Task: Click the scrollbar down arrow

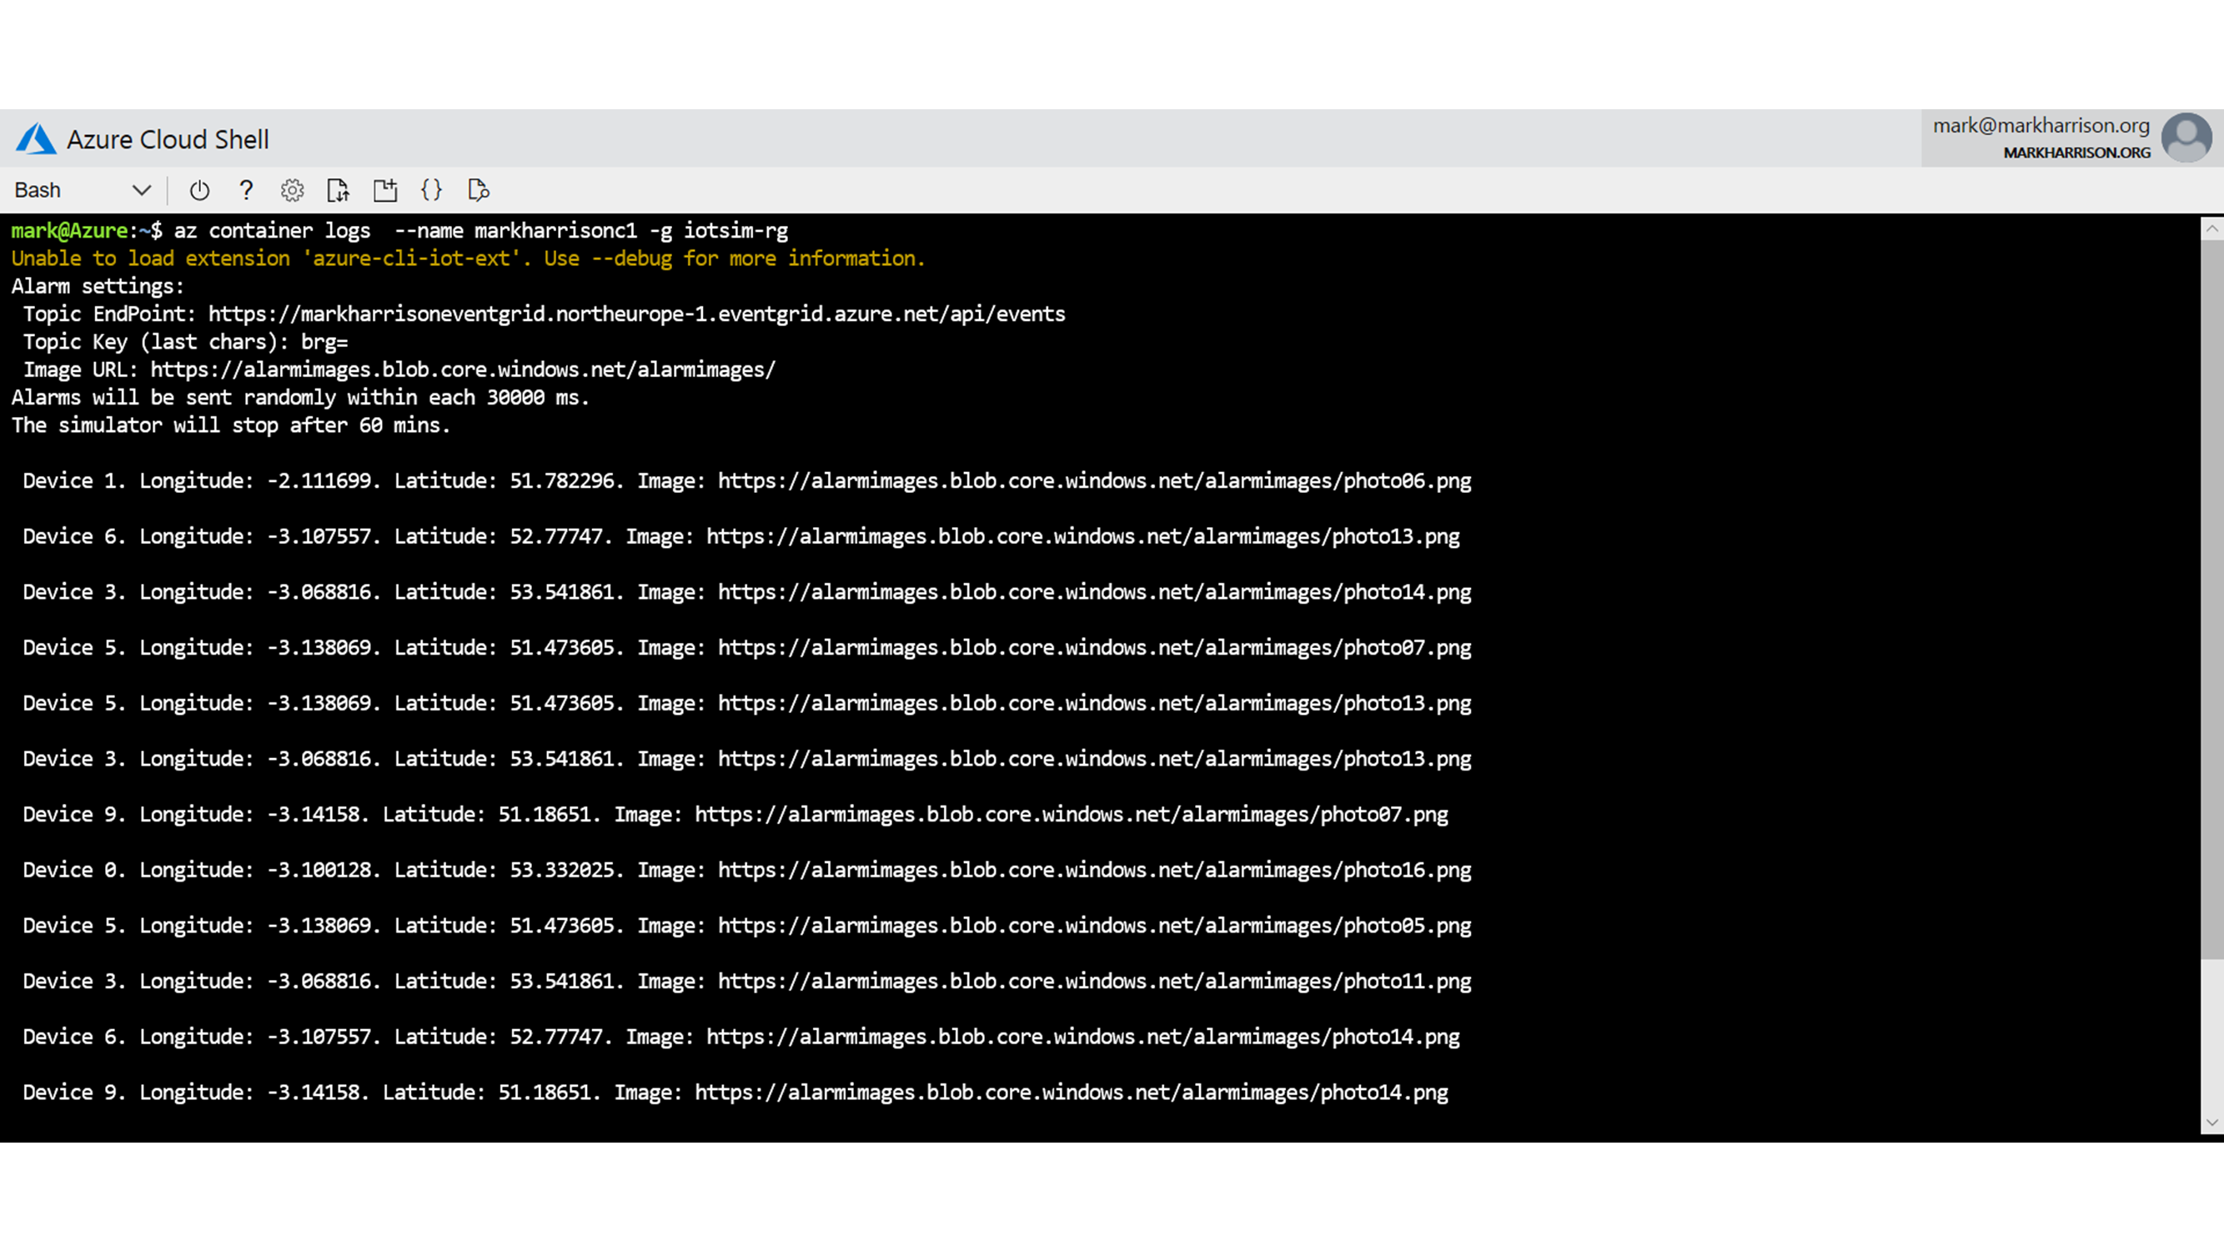Action: 2211,1123
